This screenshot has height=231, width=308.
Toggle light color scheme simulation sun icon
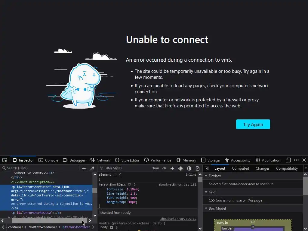click(181, 168)
